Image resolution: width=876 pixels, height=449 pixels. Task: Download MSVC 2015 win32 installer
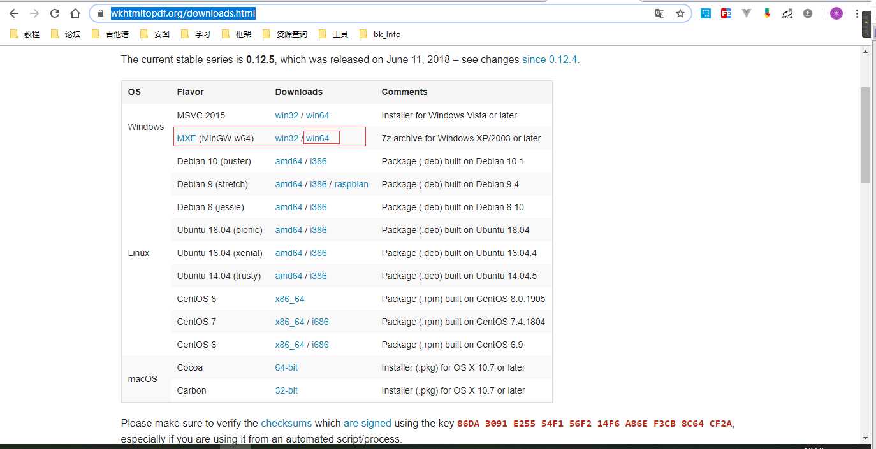click(x=287, y=115)
